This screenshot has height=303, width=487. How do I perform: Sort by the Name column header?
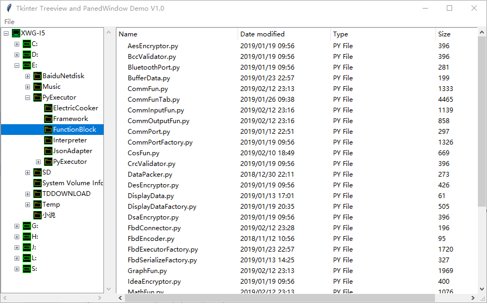click(177, 34)
